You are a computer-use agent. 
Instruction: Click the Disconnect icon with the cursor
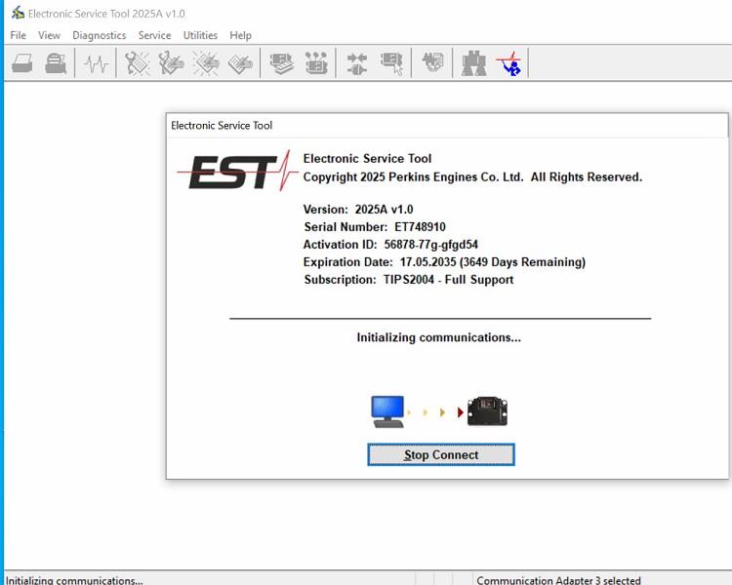click(x=391, y=64)
